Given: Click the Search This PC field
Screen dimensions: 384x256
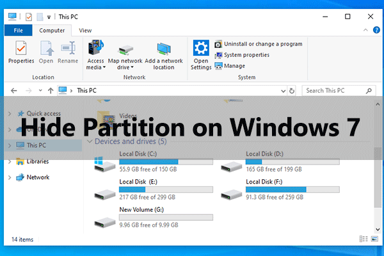Looking at the screenshot, I should (x=339, y=91).
